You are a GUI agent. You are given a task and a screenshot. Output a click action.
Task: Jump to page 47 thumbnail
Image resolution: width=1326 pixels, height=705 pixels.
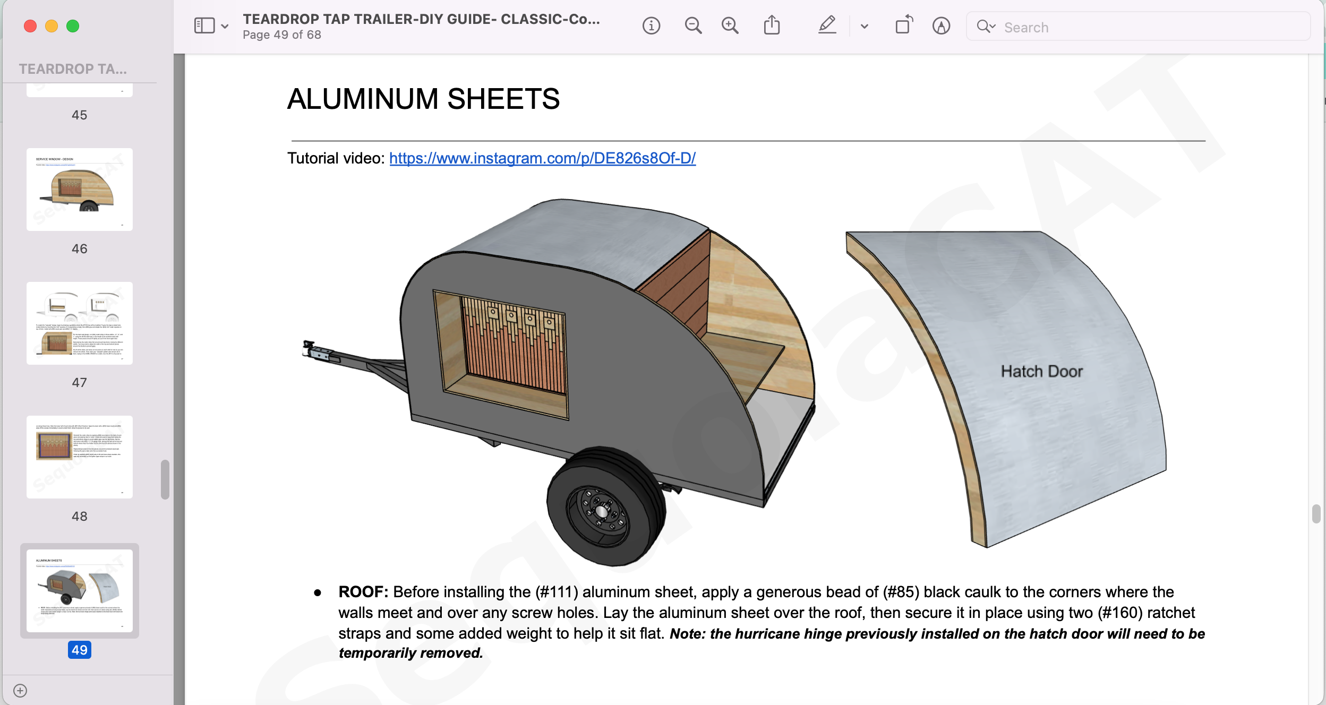click(x=80, y=323)
